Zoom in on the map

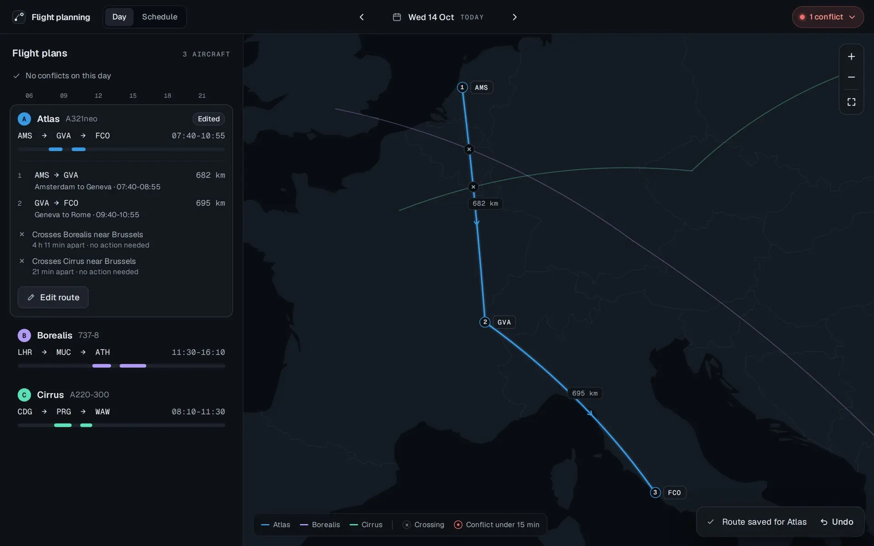[851, 56]
